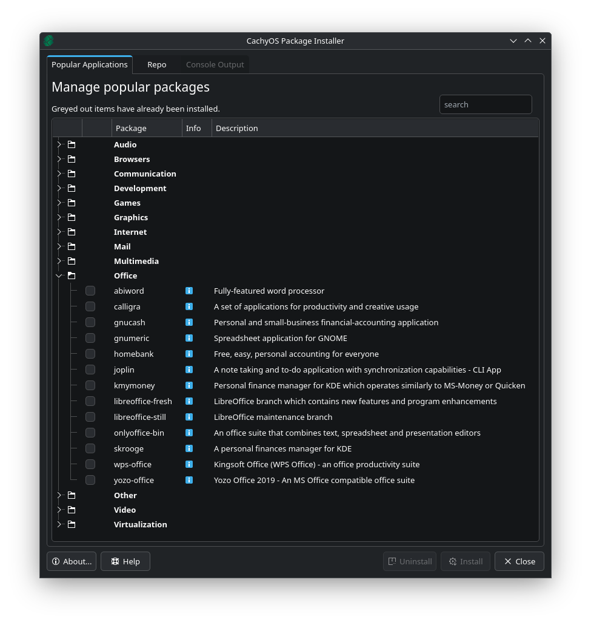Expand the Virtualization category arrow
The width and height of the screenshot is (591, 625).
pos(59,524)
